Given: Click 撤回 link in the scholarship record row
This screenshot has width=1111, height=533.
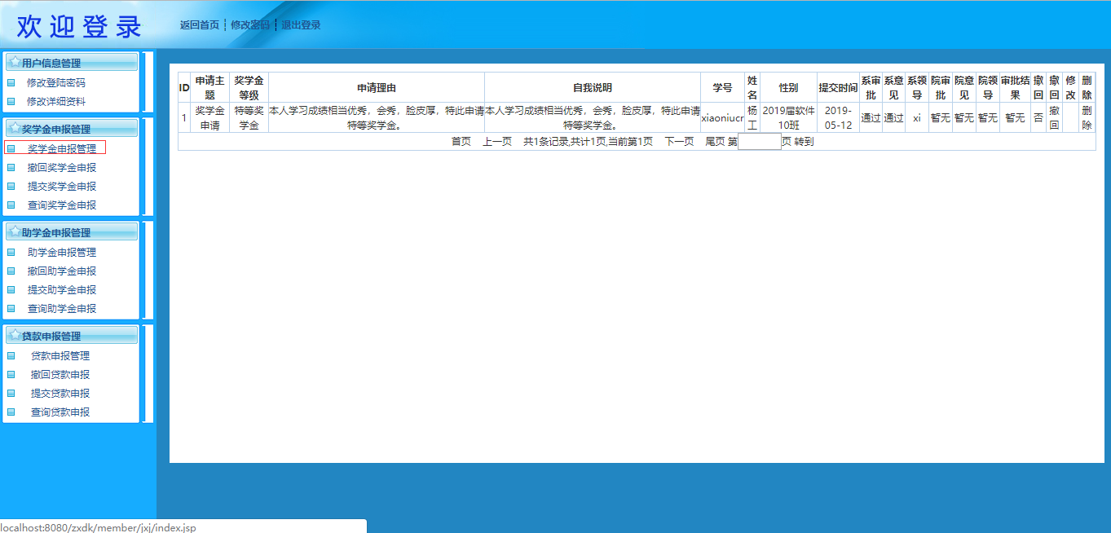Looking at the screenshot, I should tap(1054, 117).
